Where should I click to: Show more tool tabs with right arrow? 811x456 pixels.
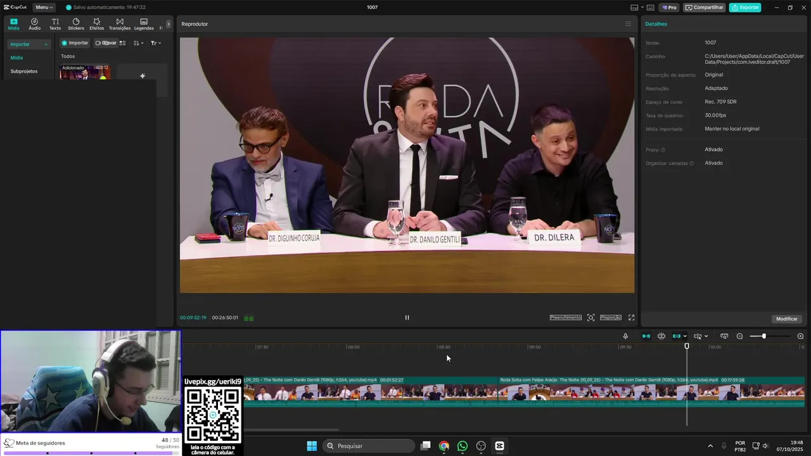tap(169, 24)
